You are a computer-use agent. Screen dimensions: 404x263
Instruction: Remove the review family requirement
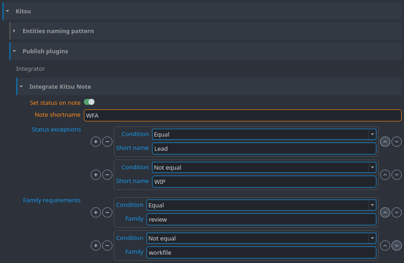tap(107, 212)
